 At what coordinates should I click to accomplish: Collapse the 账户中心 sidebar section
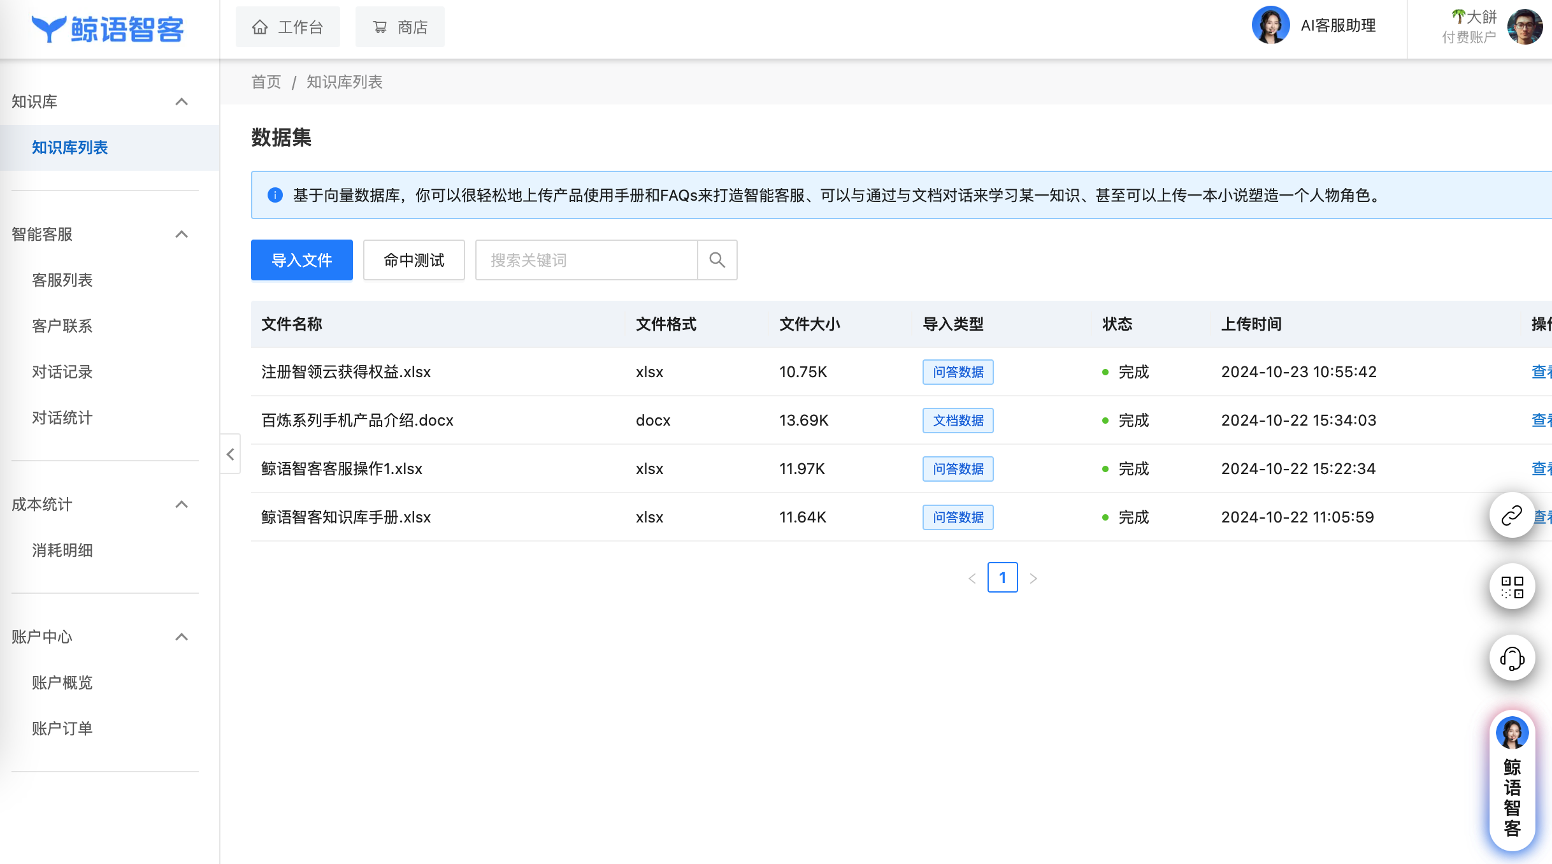coord(182,637)
